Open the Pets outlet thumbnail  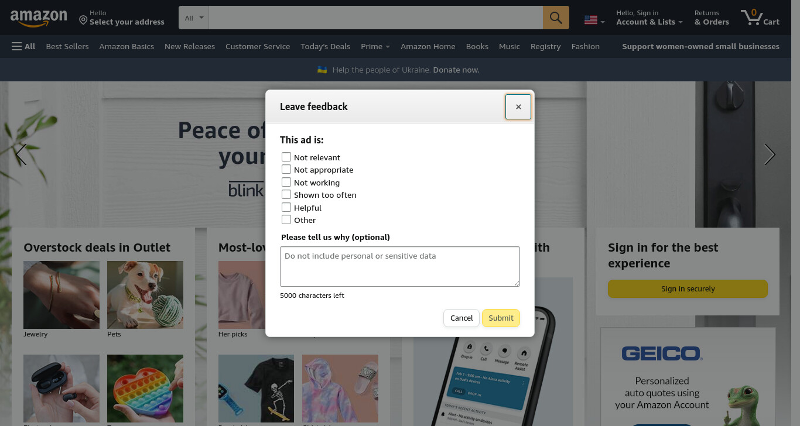[x=145, y=295]
